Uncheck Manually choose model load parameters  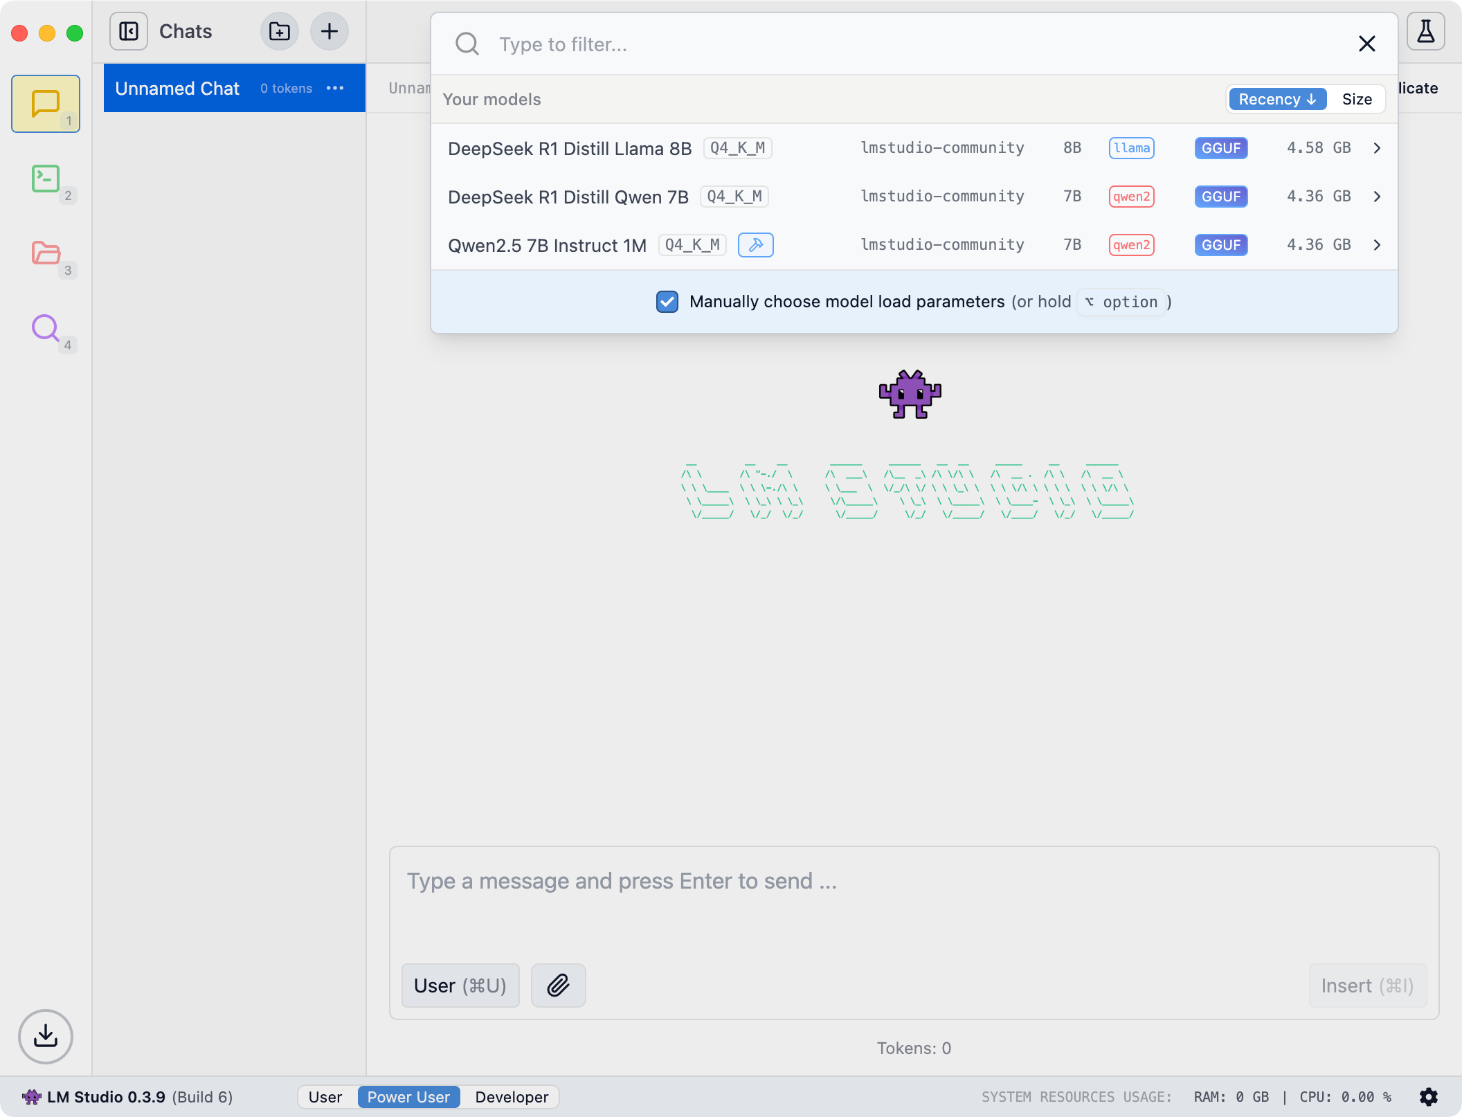click(x=667, y=302)
